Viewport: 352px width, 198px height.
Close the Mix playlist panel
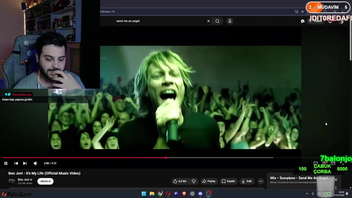click(x=336, y=180)
